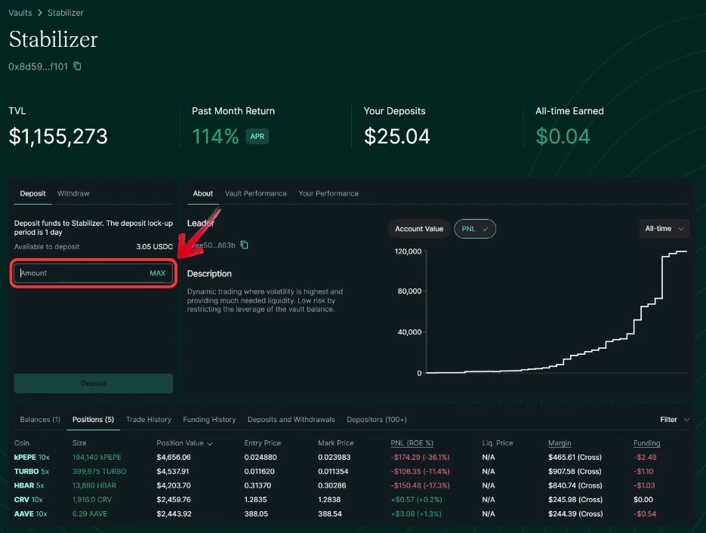Viewport: 706px width, 533px height.
Task: Show the Depositors (100+) tab
Action: (377, 420)
